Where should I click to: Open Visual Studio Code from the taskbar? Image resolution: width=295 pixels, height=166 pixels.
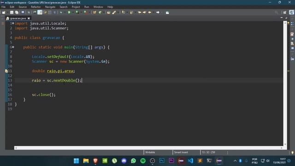pos(190,161)
